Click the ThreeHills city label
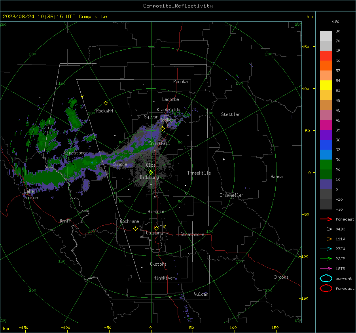The image size is (356, 333). (x=199, y=173)
